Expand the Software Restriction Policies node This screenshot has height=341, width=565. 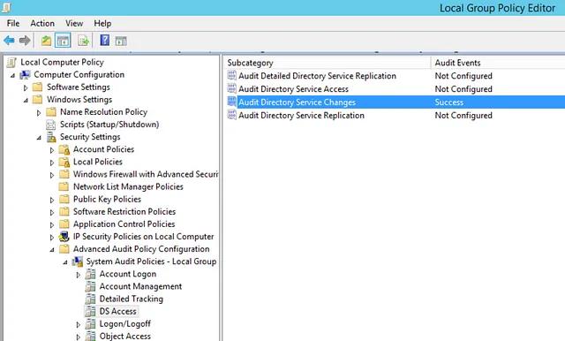pyautogui.click(x=52, y=212)
